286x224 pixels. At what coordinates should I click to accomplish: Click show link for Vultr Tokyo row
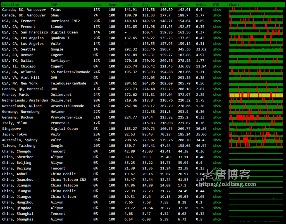tap(217, 134)
